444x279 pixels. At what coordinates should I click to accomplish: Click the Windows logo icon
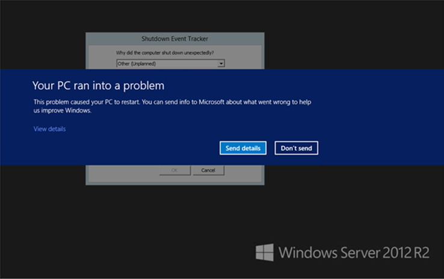[x=264, y=252]
